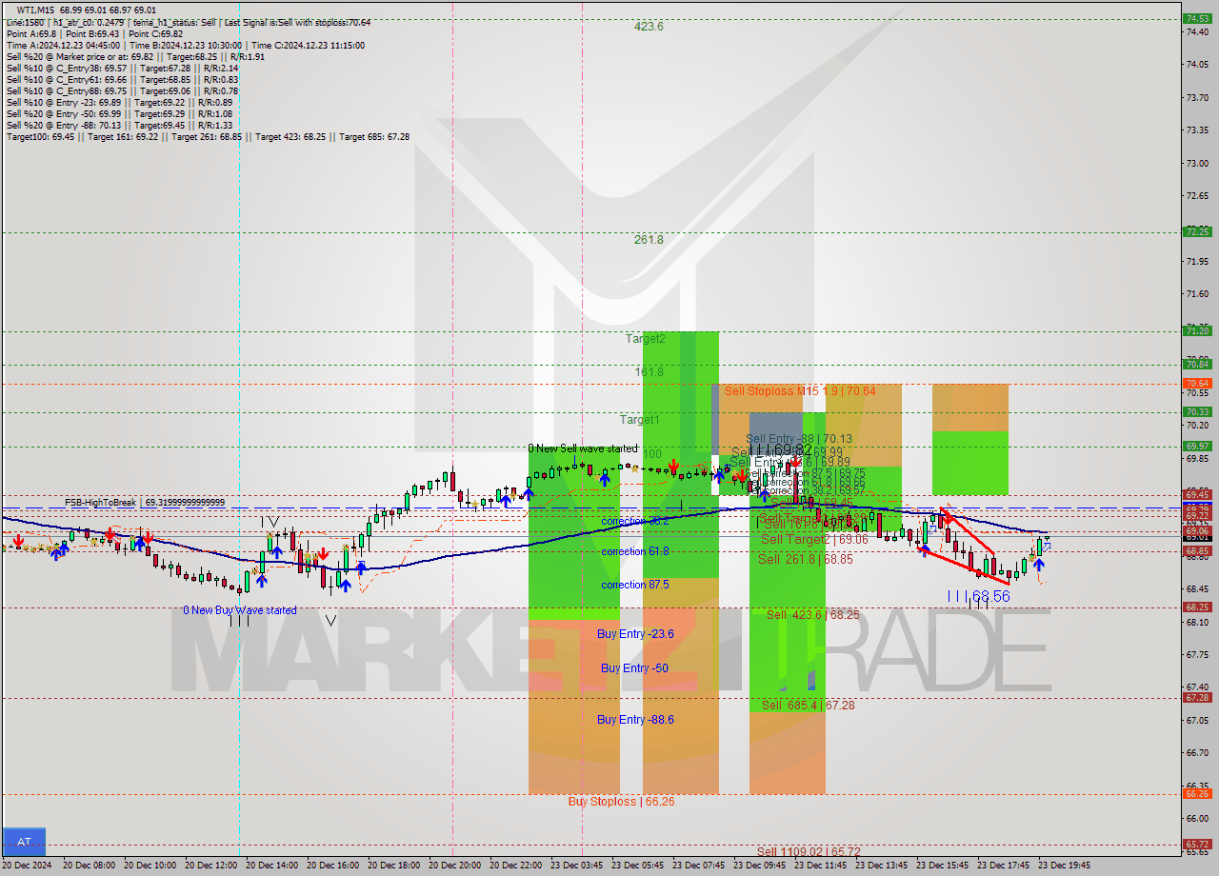Click the 'Sell 685.4 | 67.28' label
1219x876 pixels.
[x=809, y=705]
